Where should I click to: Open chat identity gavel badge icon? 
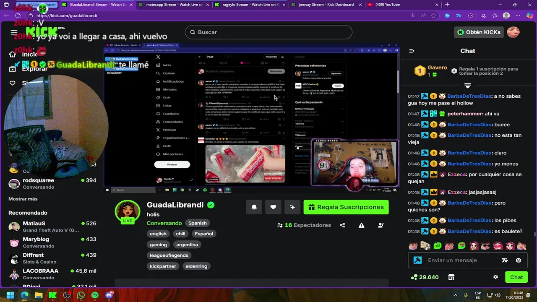click(x=417, y=260)
